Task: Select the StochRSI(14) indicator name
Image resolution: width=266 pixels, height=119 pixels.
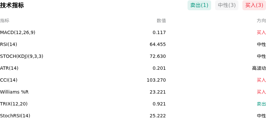Action: pos(15,116)
